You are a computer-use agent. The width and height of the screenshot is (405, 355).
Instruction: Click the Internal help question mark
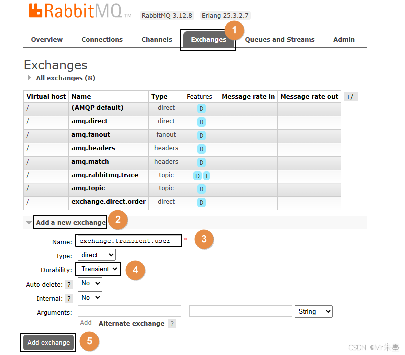(69, 299)
